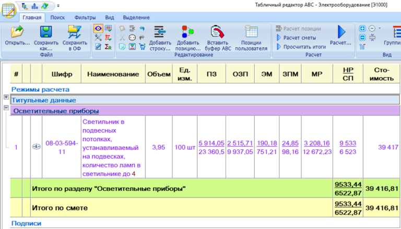The width and height of the screenshot is (401, 229).
Task: Click the Расчет сметы command
Action: (296, 38)
